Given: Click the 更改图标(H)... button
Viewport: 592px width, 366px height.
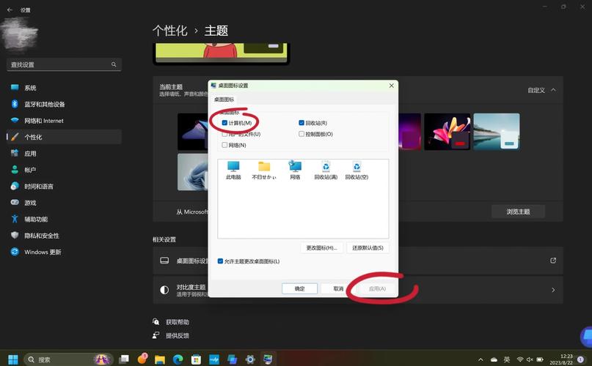Looking at the screenshot, I should (321, 247).
